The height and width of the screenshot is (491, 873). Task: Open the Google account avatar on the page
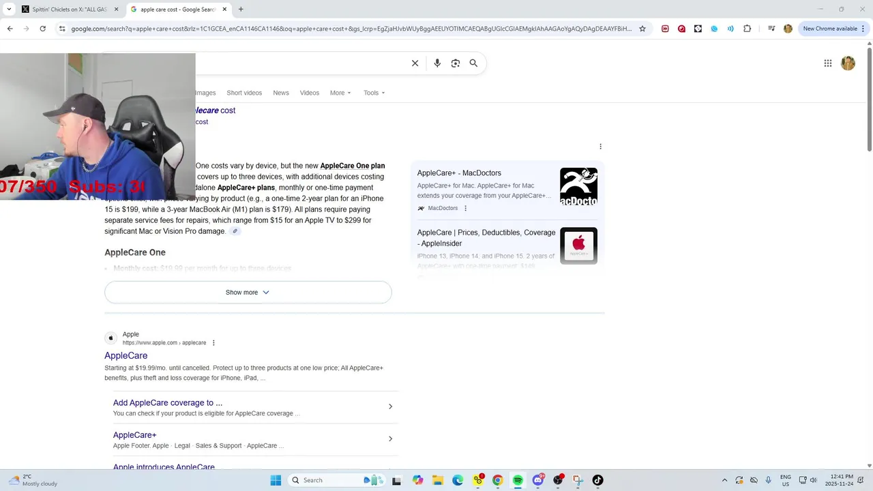click(848, 63)
